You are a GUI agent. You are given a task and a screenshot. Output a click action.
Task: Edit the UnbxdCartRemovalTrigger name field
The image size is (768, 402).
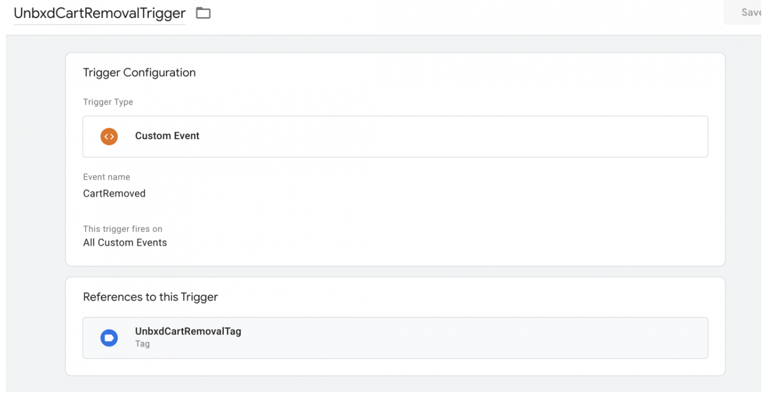pyautogui.click(x=100, y=14)
